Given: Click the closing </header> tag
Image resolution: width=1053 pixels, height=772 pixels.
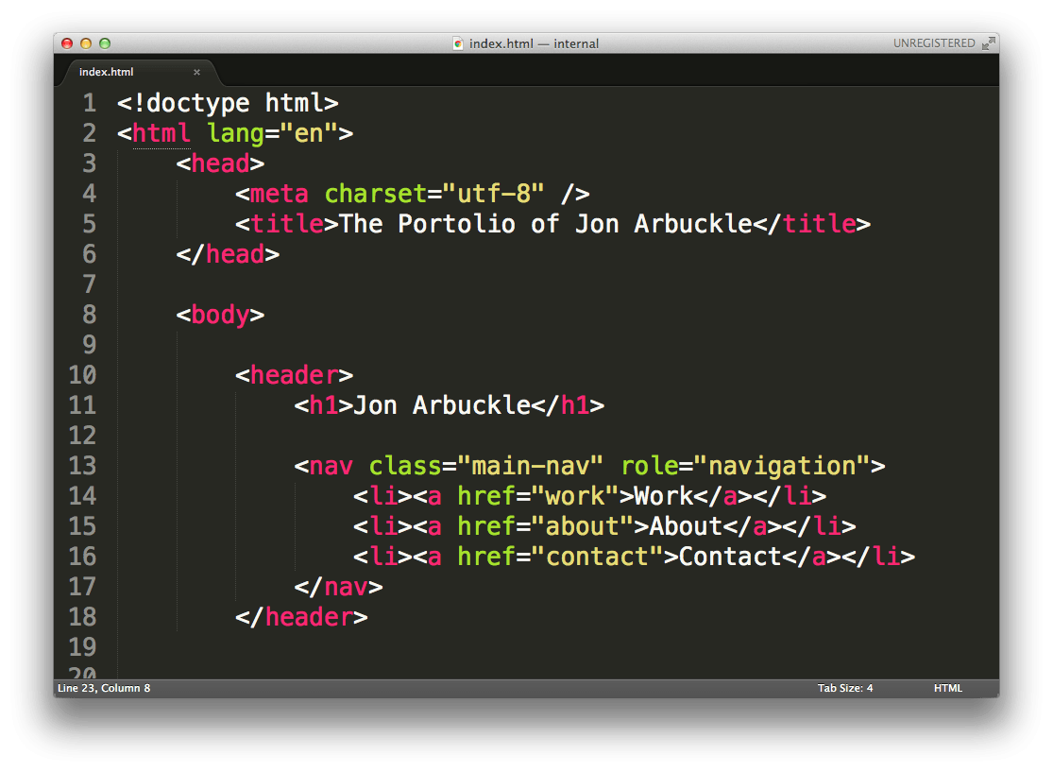Looking at the screenshot, I should [304, 617].
